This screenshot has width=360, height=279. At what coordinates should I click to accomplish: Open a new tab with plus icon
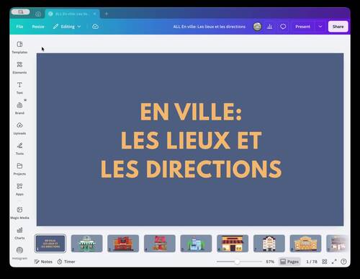point(107,14)
